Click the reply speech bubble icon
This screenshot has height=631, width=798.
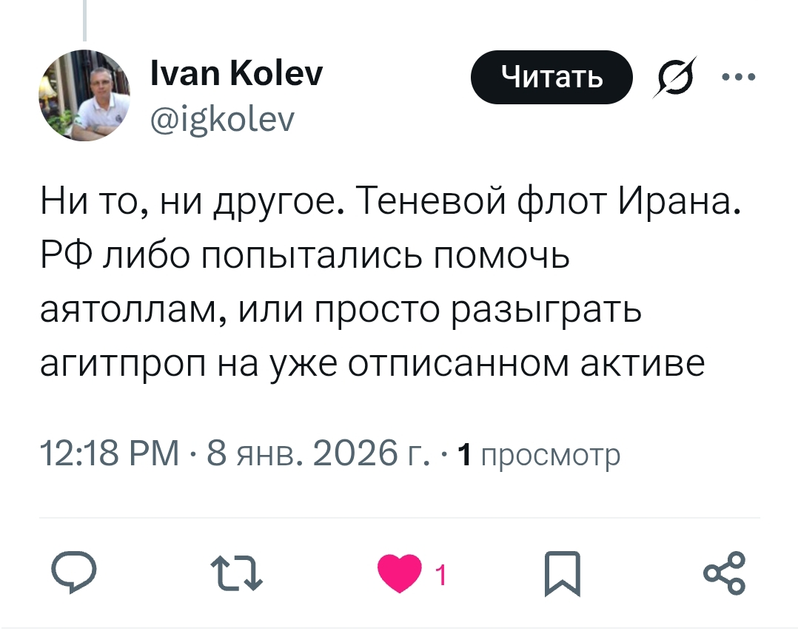[x=73, y=573]
